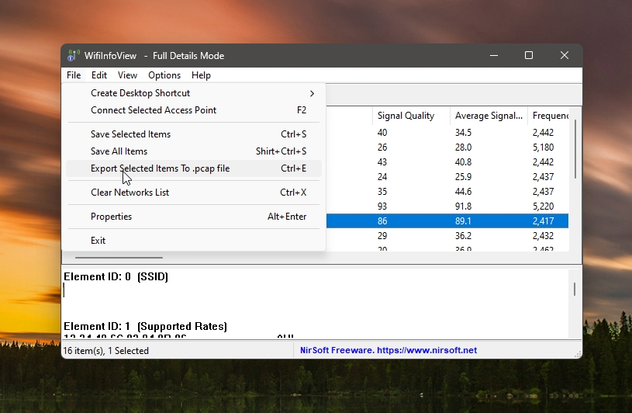Image resolution: width=632 pixels, height=413 pixels.
Task: Select Export Selected Items To .pcap file
Action: click(193, 168)
